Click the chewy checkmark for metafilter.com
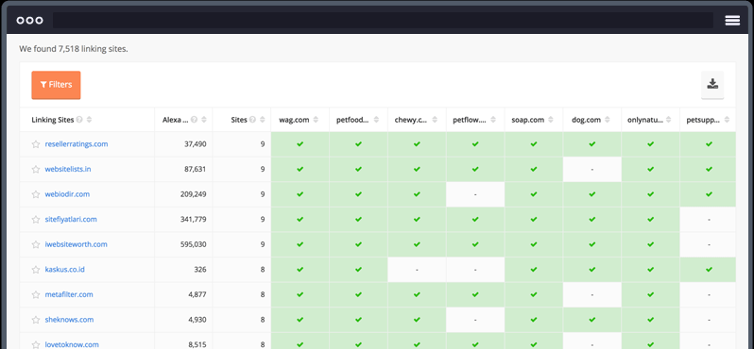Image resolution: width=754 pixels, height=349 pixels. coord(417,294)
